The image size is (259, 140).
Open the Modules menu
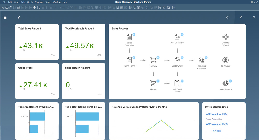[39, 2]
